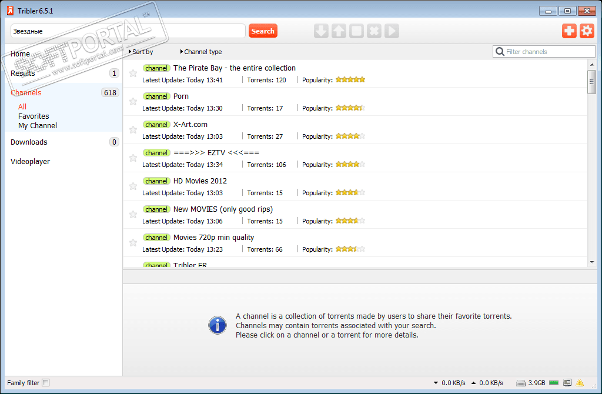The width and height of the screenshot is (602, 394).
Task: Open settings via the gear icon
Action: (587, 31)
